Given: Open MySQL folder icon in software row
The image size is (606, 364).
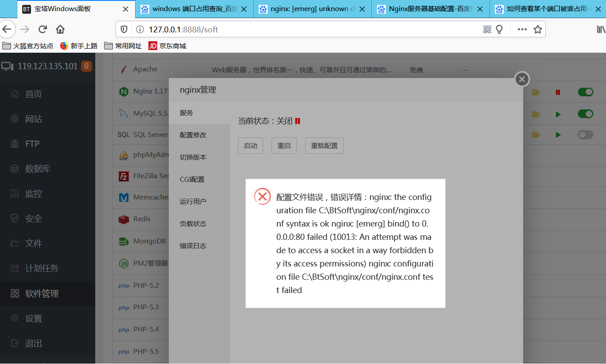Looking at the screenshot, I should click(536, 114).
